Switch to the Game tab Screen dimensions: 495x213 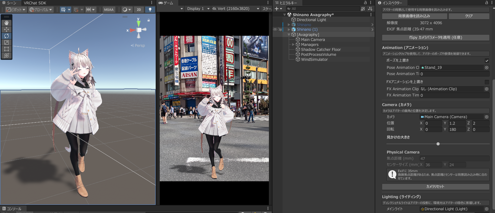pos(166,3)
